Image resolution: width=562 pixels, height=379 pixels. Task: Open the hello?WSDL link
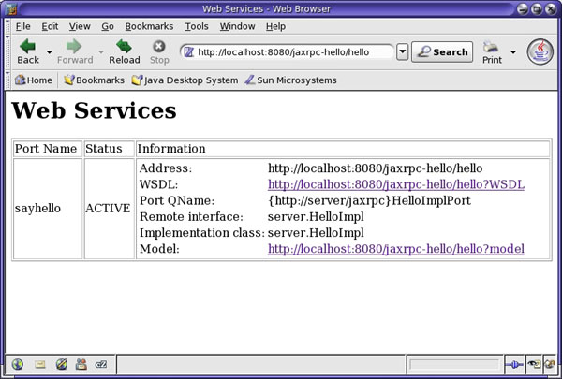(396, 184)
